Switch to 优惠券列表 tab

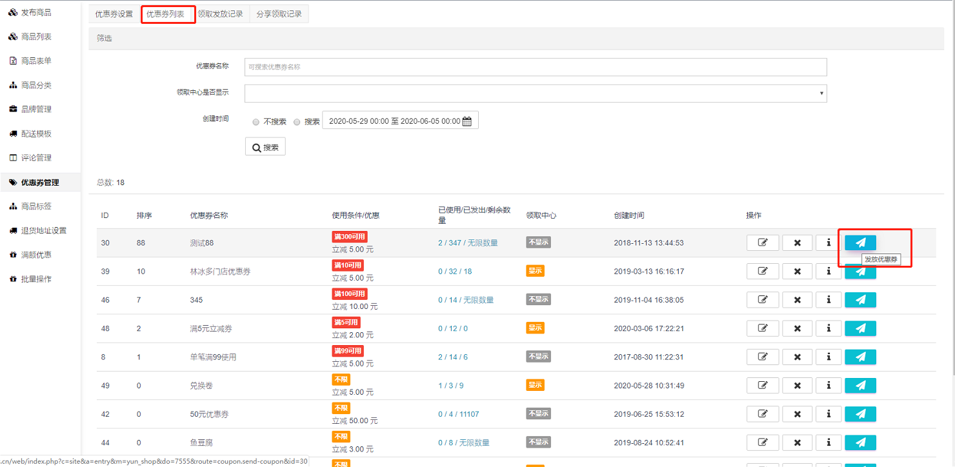(x=165, y=14)
